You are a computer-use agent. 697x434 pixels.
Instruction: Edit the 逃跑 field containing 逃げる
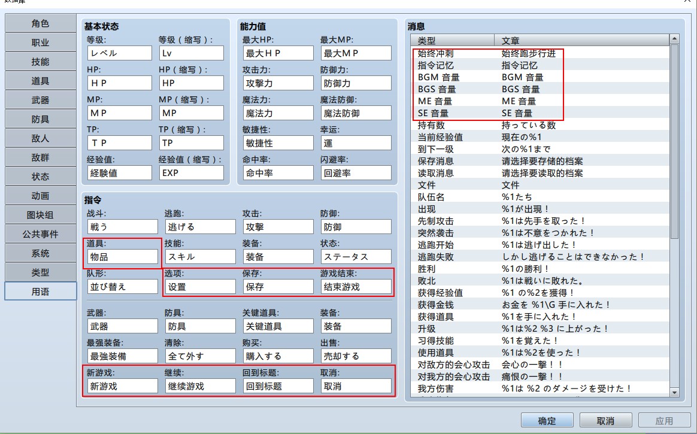click(201, 226)
